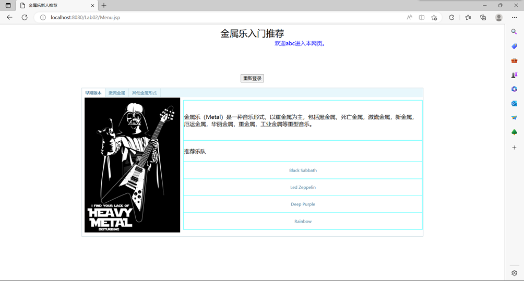Open the Collections icon
This screenshot has width=524, height=281.
point(483,17)
